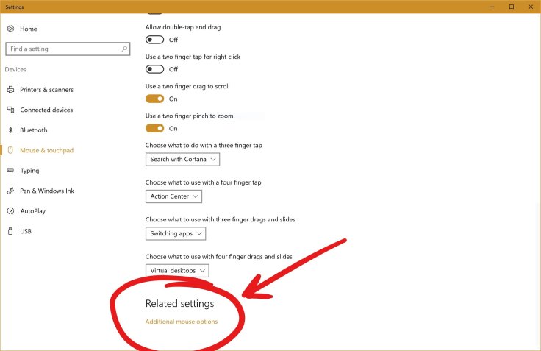Turn off two finger pinch to zoom
Image resolution: width=541 pixels, height=351 pixels.
(x=154, y=128)
